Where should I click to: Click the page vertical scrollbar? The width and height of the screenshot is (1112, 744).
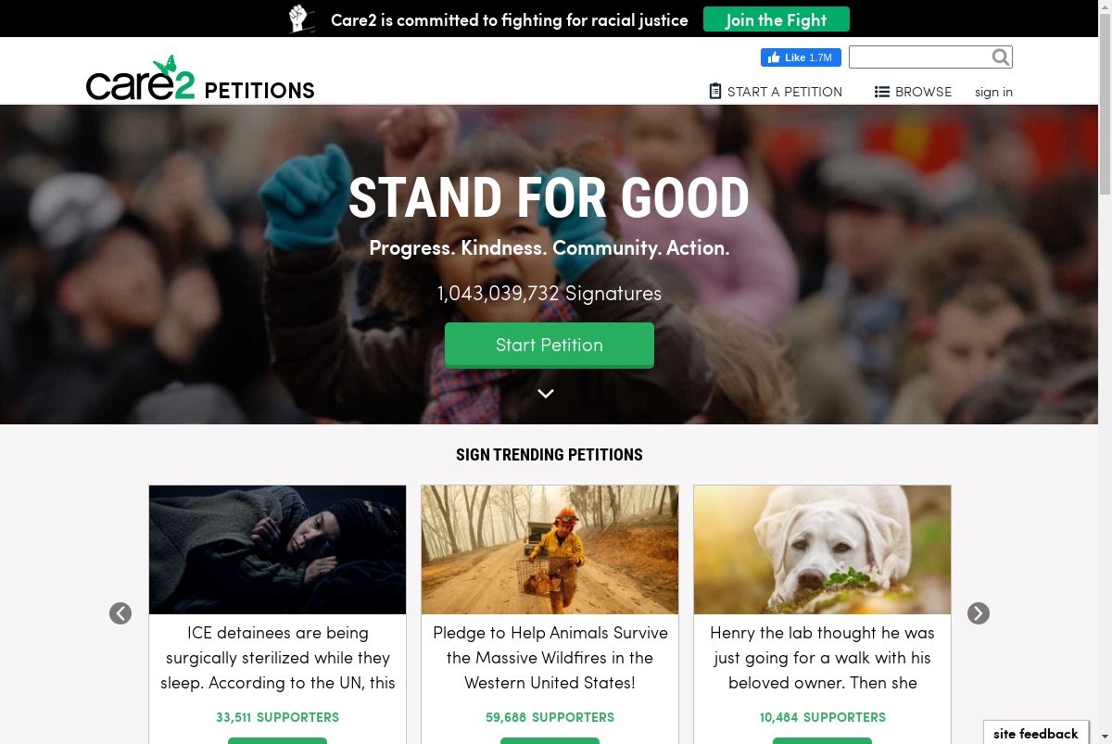[x=1105, y=372]
